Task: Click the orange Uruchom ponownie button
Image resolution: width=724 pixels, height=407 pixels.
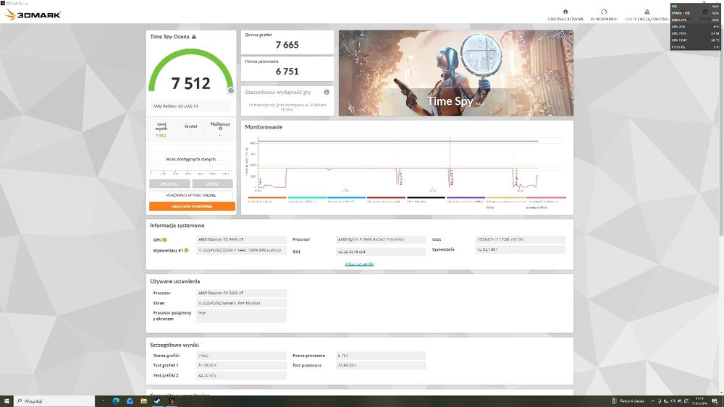Action: pyautogui.click(x=192, y=207)
